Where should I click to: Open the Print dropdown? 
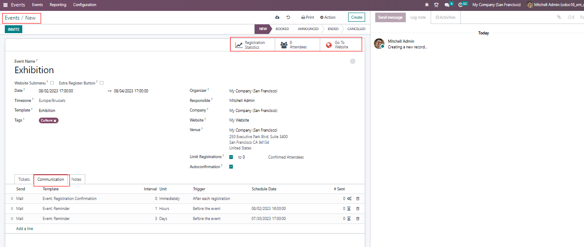click(308, 17)
